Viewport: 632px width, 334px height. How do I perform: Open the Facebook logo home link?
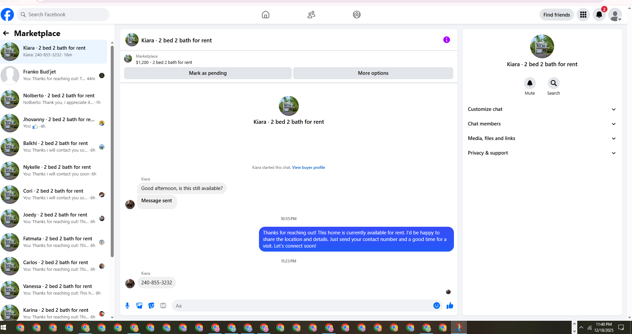coord(7,15)
